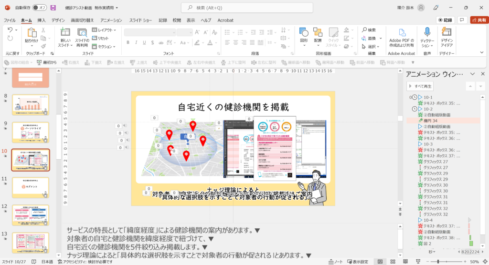This screenshot has width=489, height=265.
Task: Open Designer (デザイナー) ideas icon
Action: coord(447,32)
